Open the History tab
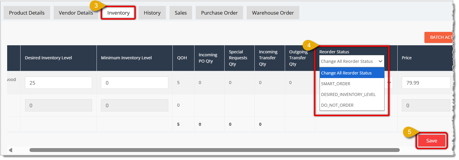This screenshot has width=459, height=160. [152, 13]
